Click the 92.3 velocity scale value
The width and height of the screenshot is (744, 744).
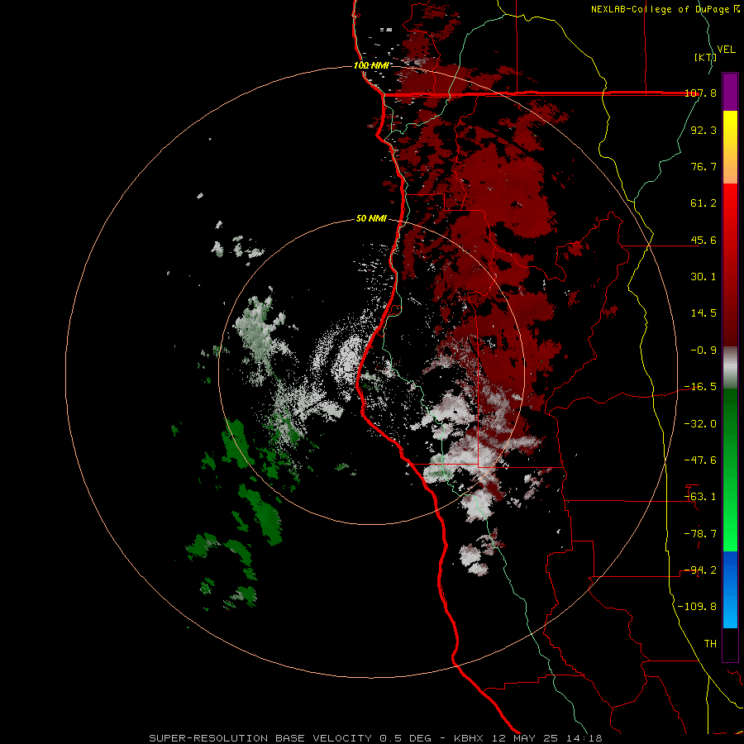coord(703,130)
